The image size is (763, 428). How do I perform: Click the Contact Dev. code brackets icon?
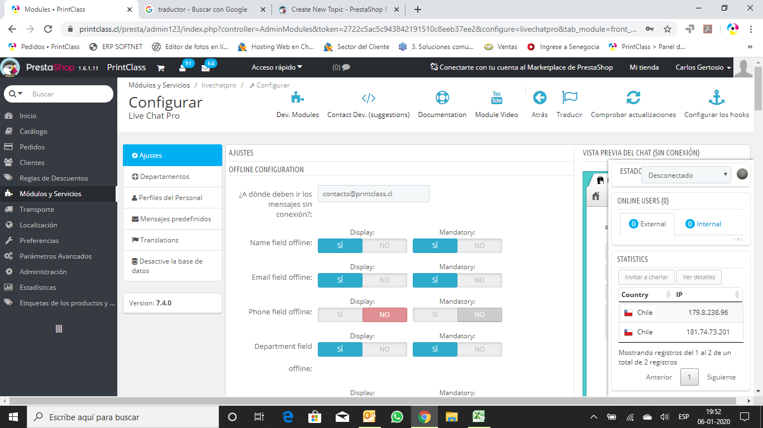[369, 98]
